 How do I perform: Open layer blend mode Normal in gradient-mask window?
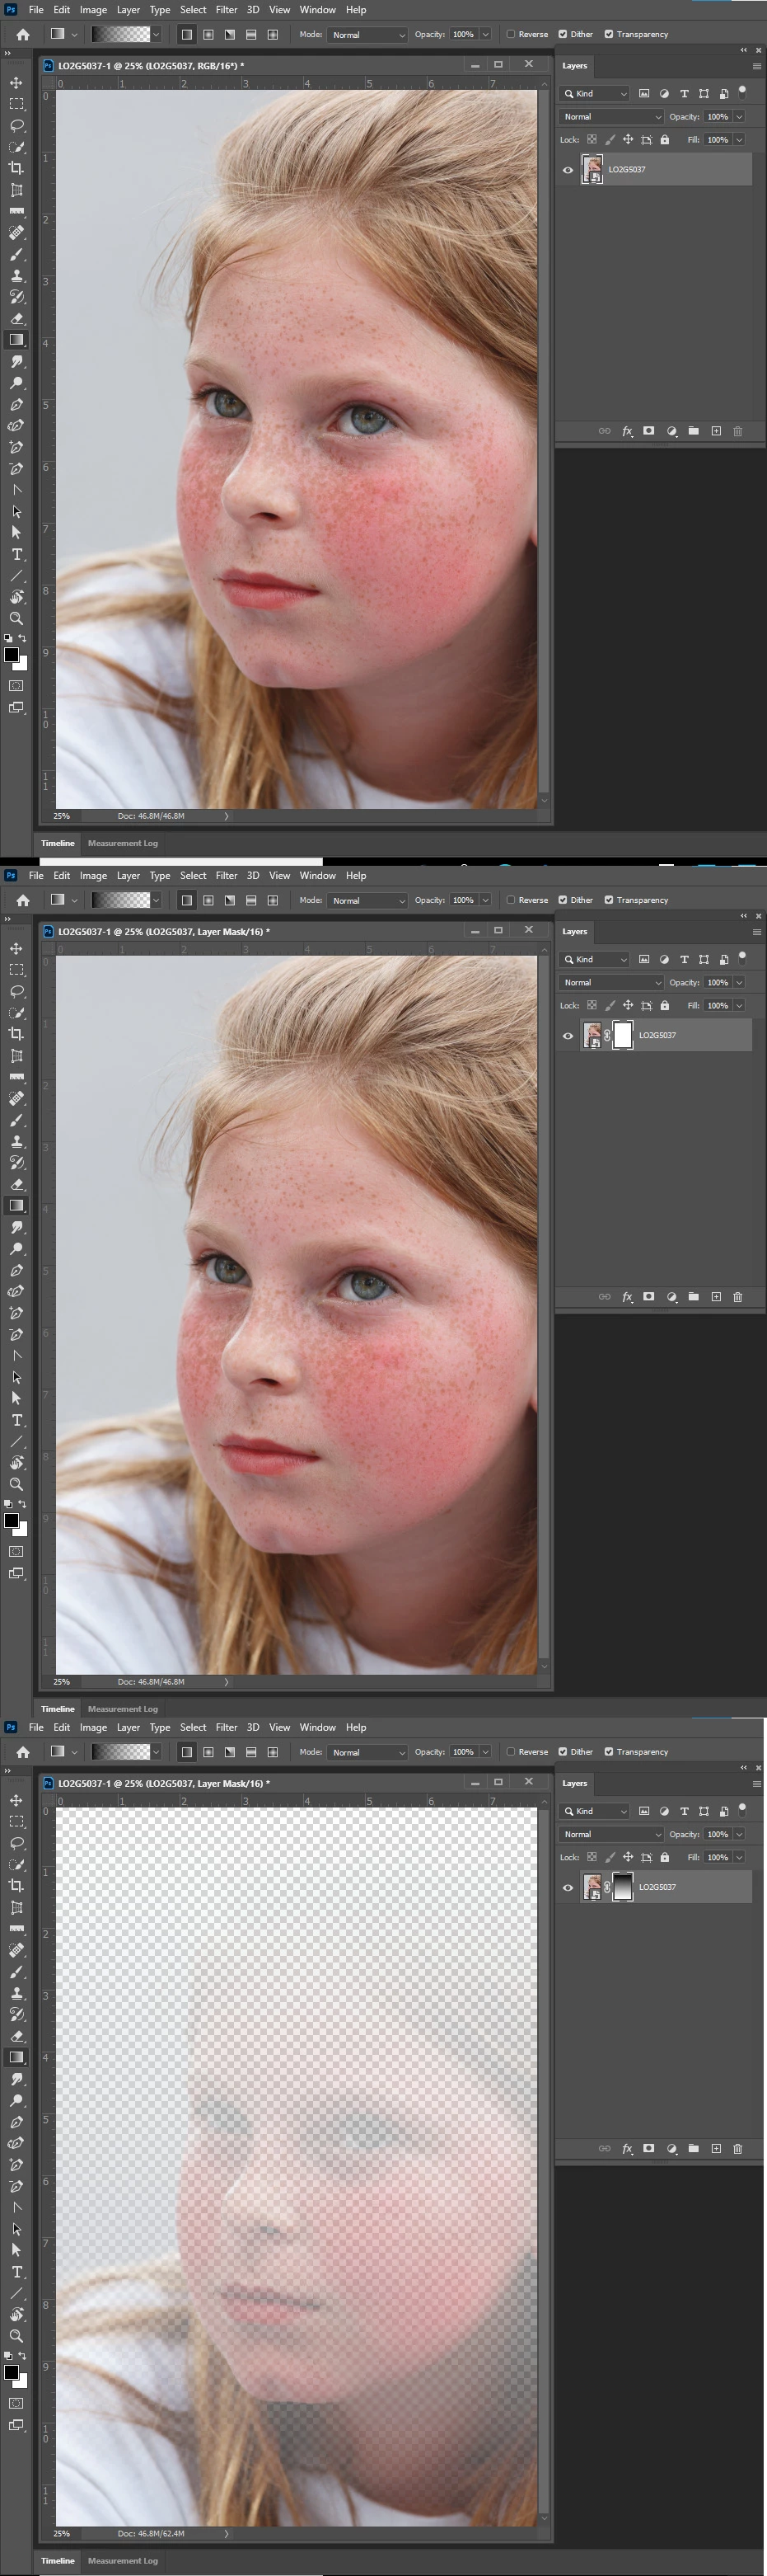pos(610,1835)
